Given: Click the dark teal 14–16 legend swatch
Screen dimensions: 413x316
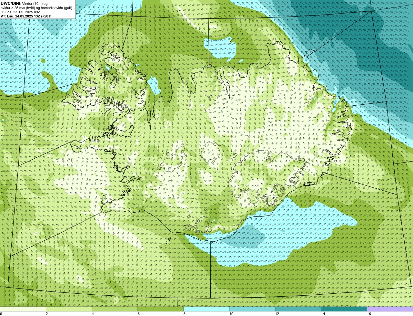Looking at the screenshot, I should [x=344, y=309].
